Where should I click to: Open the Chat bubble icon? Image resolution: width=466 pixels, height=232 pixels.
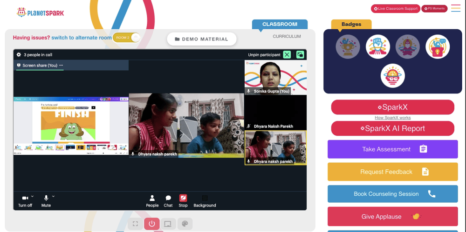click(x=168, y=198)
